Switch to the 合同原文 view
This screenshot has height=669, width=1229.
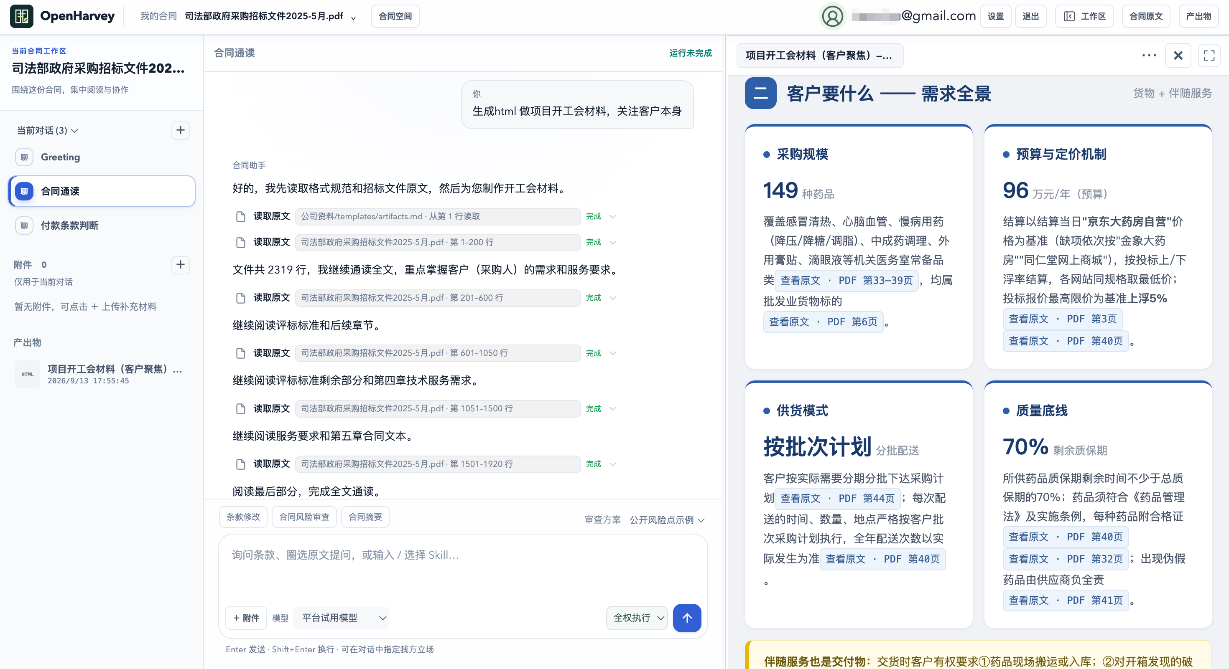[x=1146, y=16]
